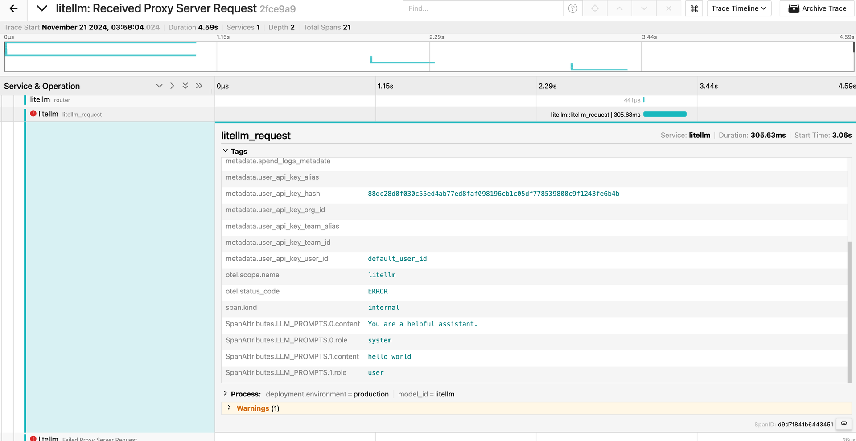Expand all spans with double-chevron-down icon
The width and height of the screenshot is (856, 441).
tap(185, 86)
